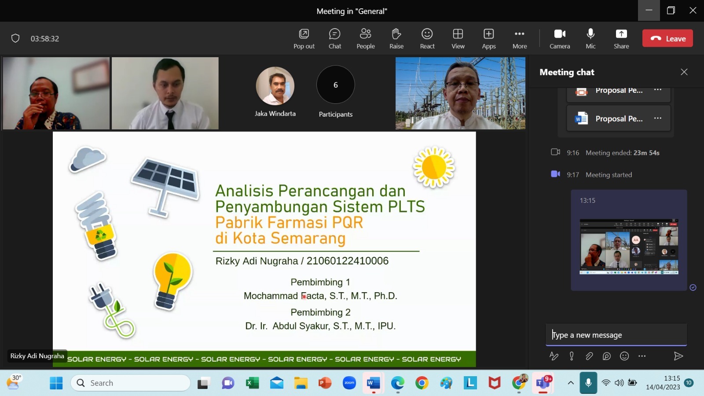Click the send message arrow

(x=678, y=356)
